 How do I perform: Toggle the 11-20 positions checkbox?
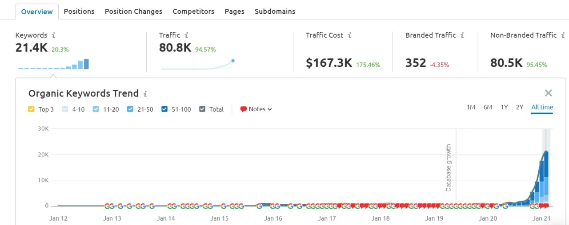pyautogui.click(x=96, y=109)
